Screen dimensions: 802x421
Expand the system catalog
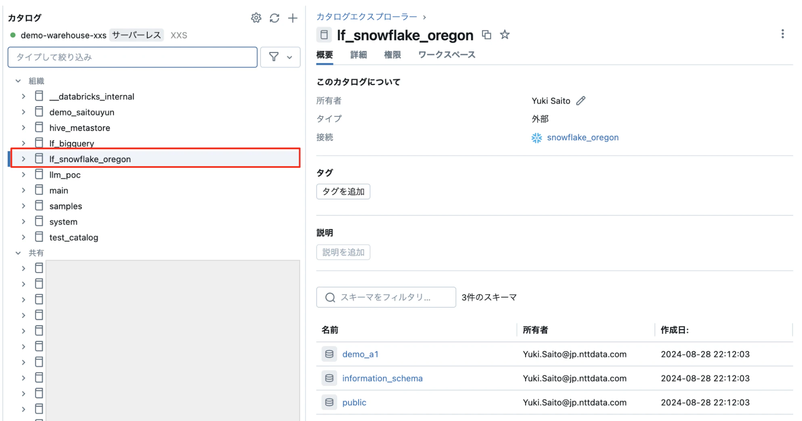coord(23,222)
